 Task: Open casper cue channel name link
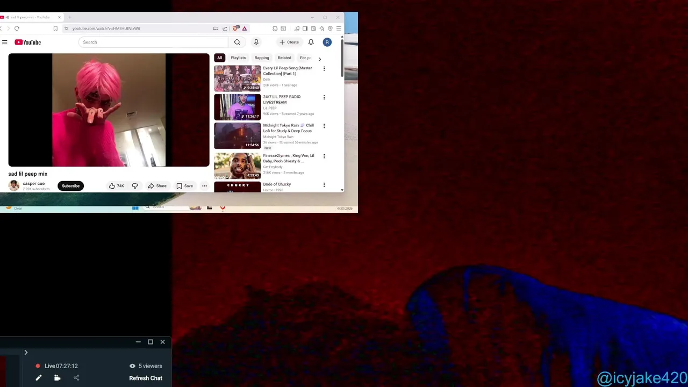point(34,183)
